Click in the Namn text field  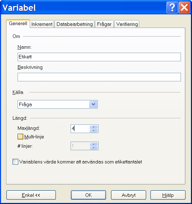99,57
